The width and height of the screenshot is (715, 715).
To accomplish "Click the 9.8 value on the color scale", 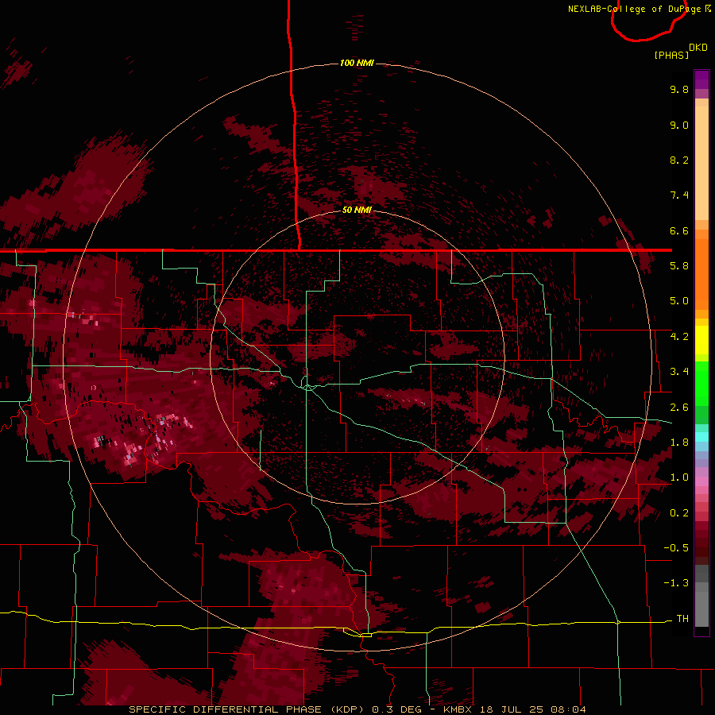I will pos(679,89).
